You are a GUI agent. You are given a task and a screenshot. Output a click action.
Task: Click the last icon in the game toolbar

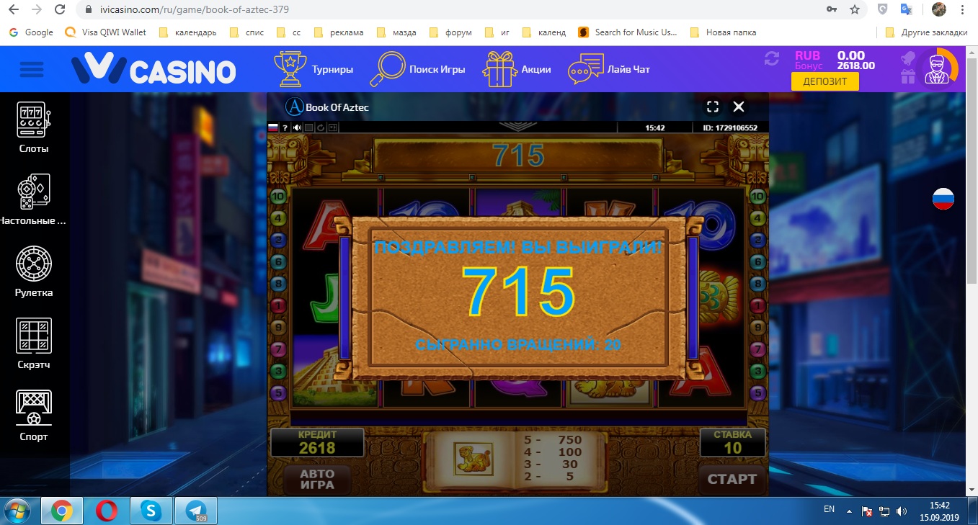pyautogui.click(x=332, y=127)
